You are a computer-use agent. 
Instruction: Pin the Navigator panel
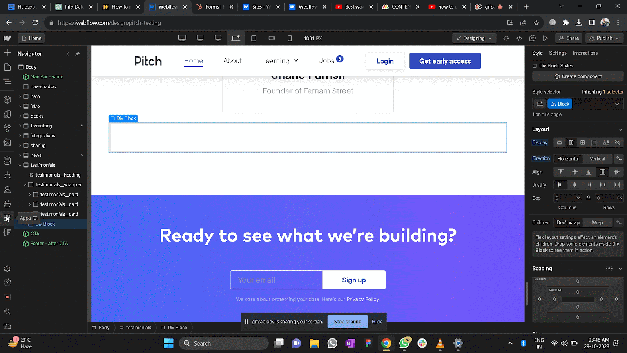pyautogui.click(x=78, y=54)
